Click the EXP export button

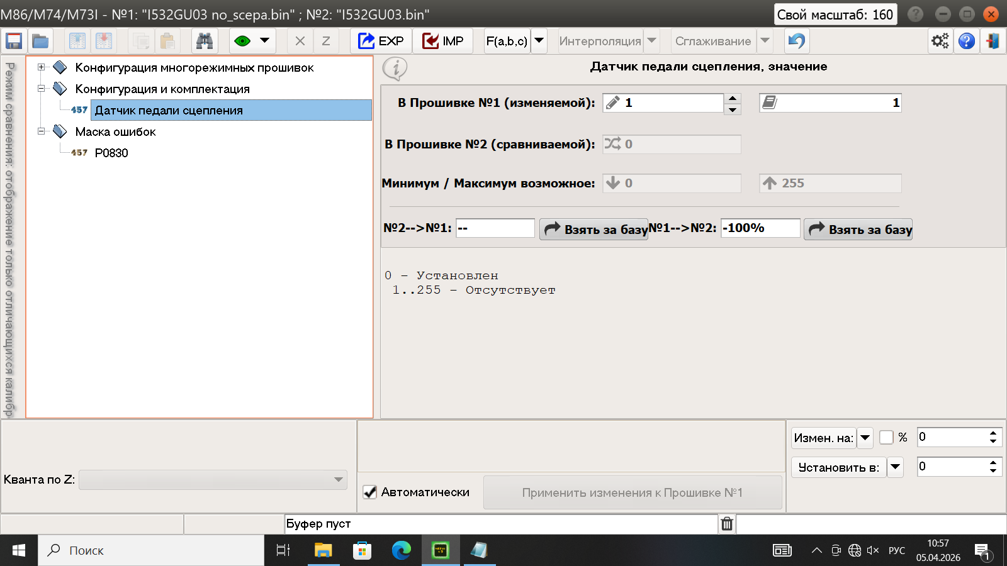tap(381, 42)
